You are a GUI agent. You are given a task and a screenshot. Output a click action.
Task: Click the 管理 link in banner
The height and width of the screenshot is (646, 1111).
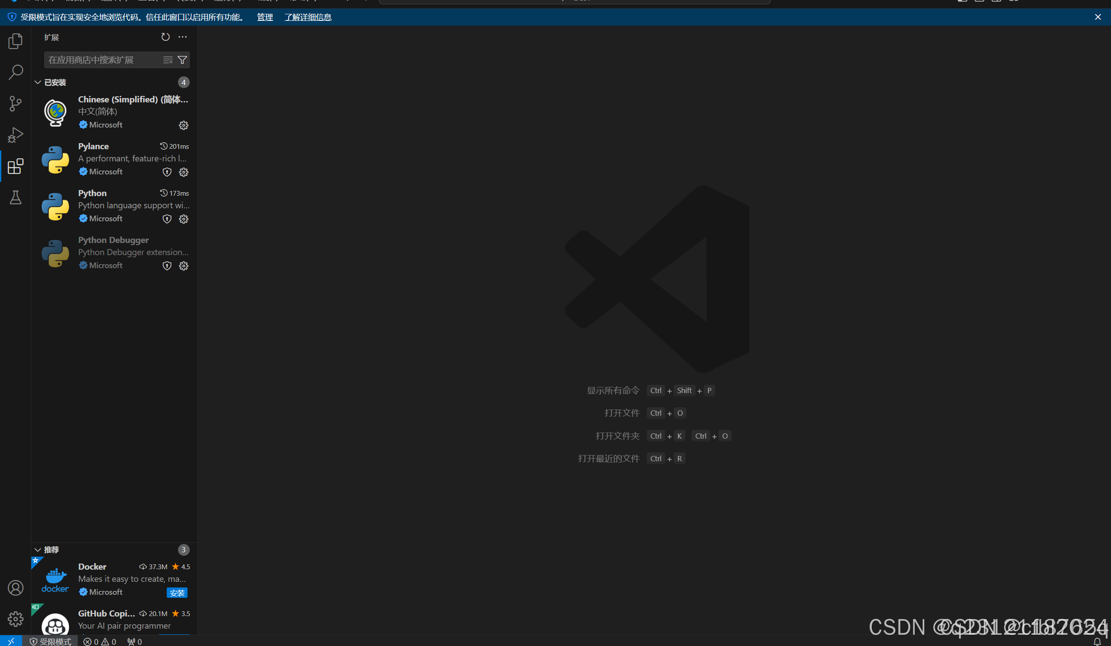click(265, 17)
